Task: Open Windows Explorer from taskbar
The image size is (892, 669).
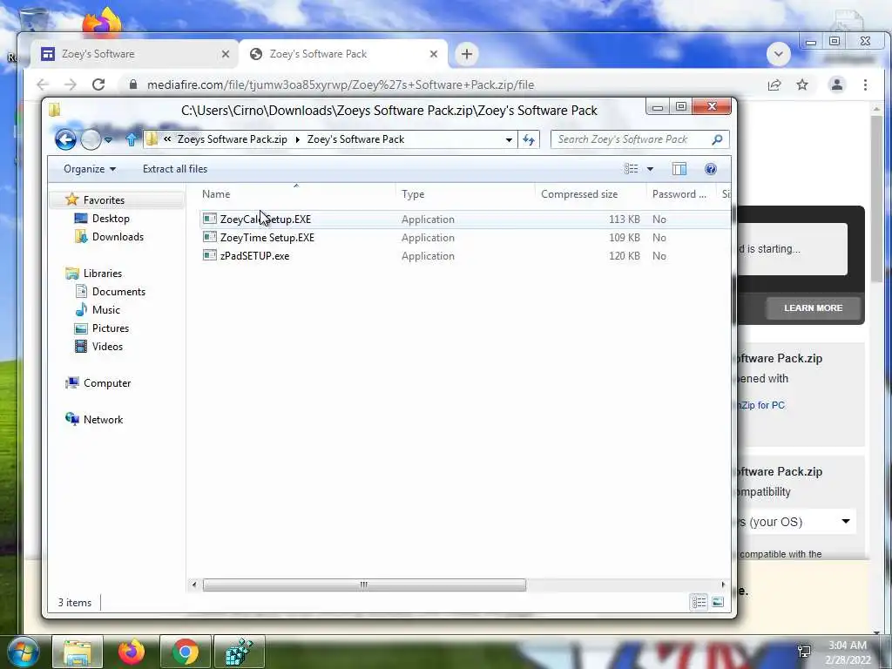Action: click(78, 652)
